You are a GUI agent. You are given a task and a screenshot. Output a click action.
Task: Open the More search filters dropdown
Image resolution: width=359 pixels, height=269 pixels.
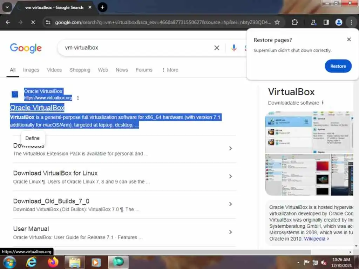coord(170,70)
